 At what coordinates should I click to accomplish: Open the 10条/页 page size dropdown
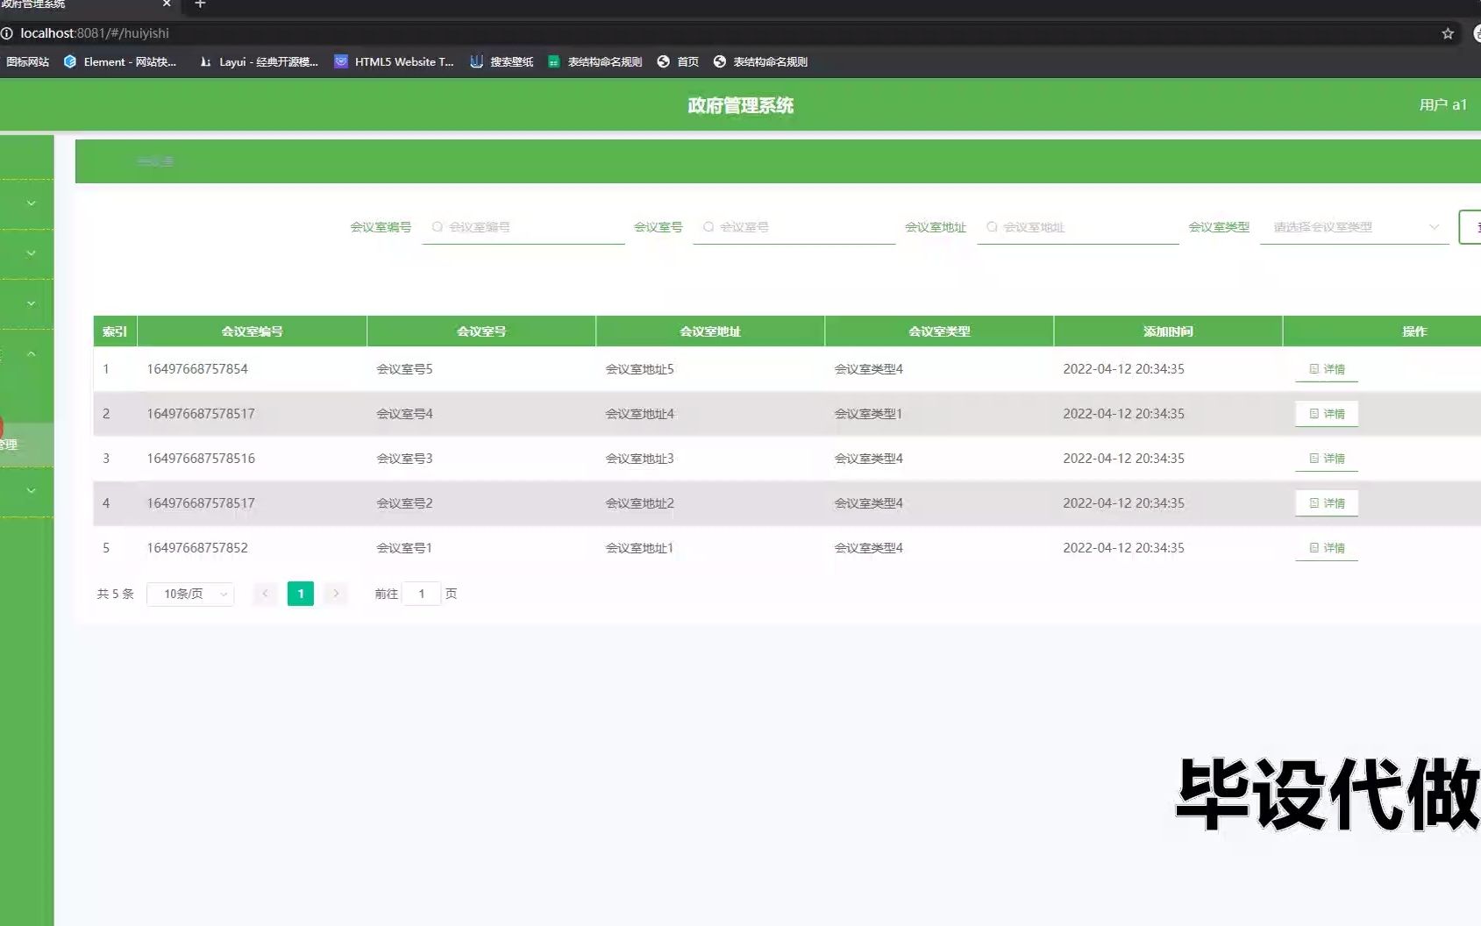189,594
